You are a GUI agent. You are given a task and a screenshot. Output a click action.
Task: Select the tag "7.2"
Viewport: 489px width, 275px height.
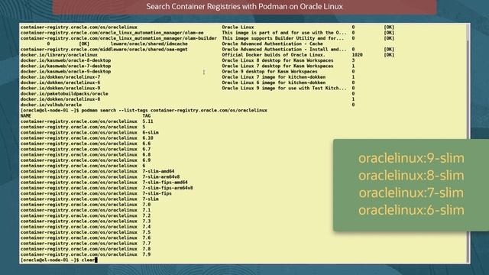click(147, 215)
